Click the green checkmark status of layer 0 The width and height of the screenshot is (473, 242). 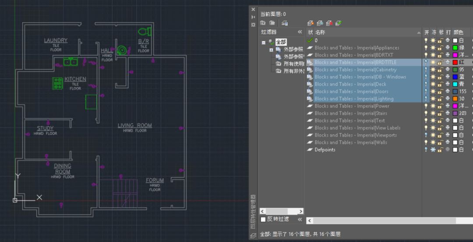(310, 40)
